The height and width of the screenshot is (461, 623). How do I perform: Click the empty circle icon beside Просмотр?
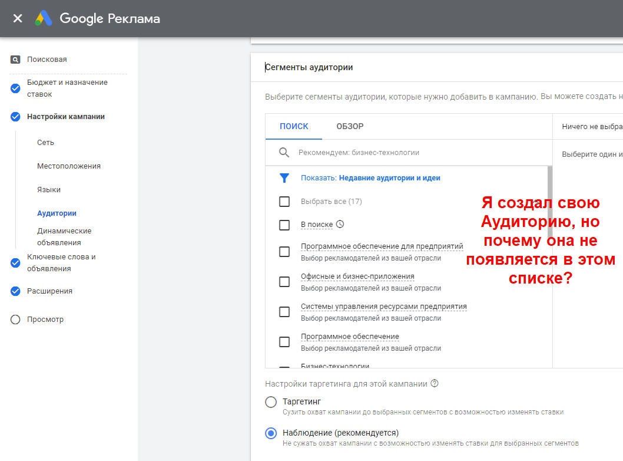[15, 320]
